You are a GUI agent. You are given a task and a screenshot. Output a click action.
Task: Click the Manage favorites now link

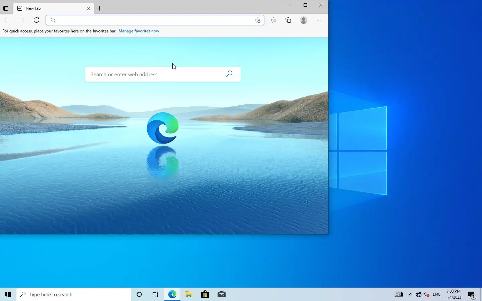pos(139,31)
